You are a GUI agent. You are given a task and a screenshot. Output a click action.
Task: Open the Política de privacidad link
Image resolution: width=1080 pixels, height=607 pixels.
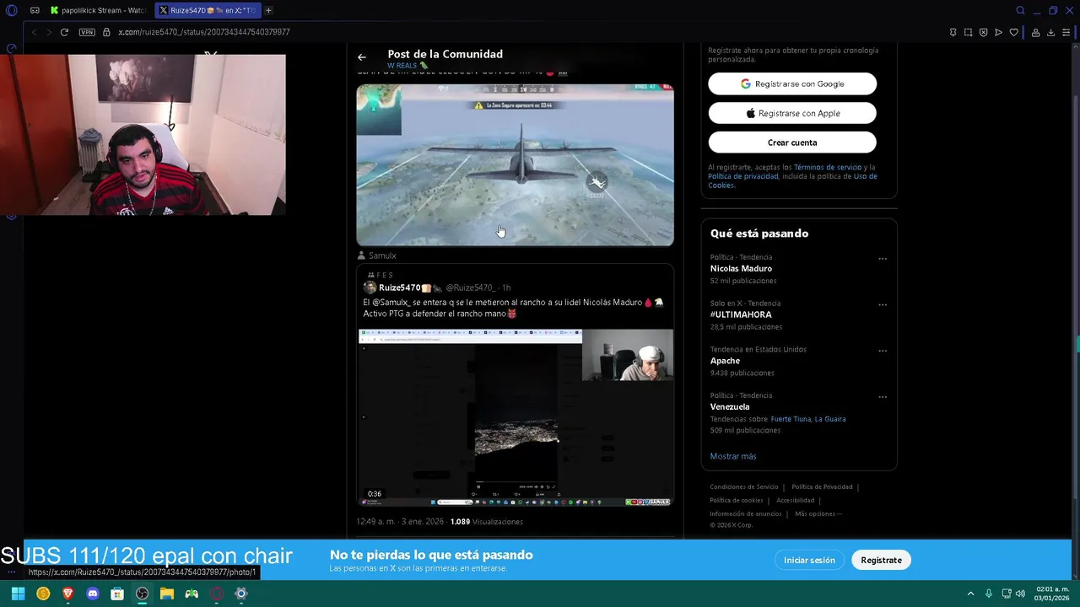tap(743, 176)
